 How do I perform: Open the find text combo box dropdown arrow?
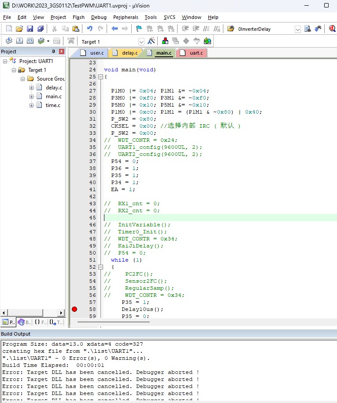297,30
